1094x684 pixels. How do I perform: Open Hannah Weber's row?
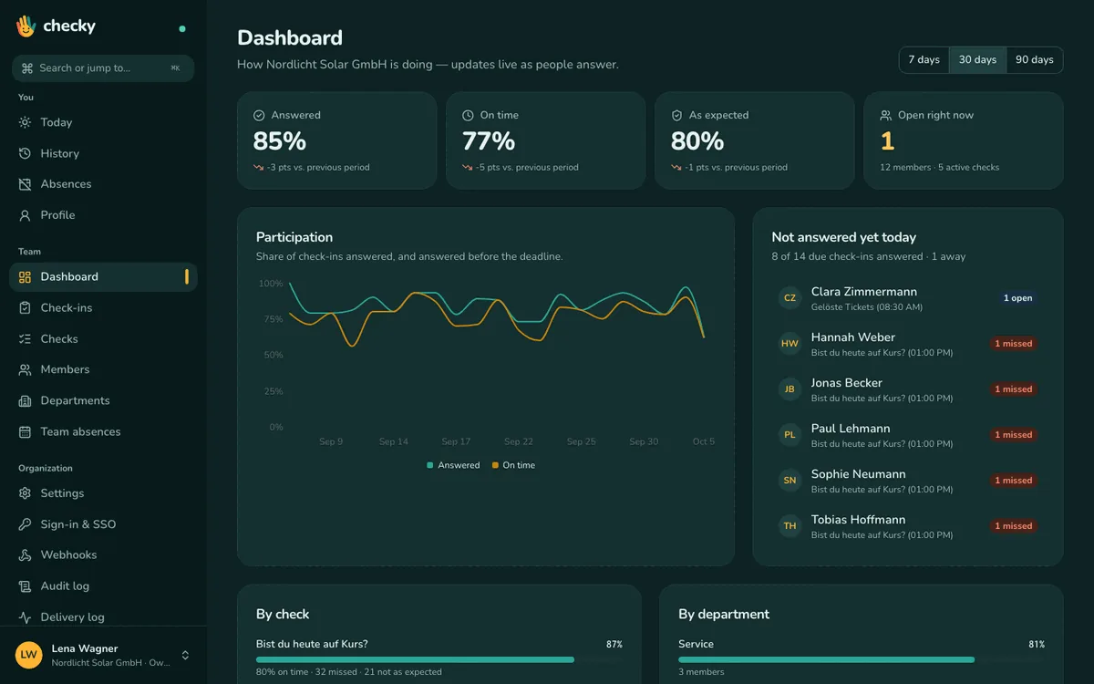[x=908, y=344]
